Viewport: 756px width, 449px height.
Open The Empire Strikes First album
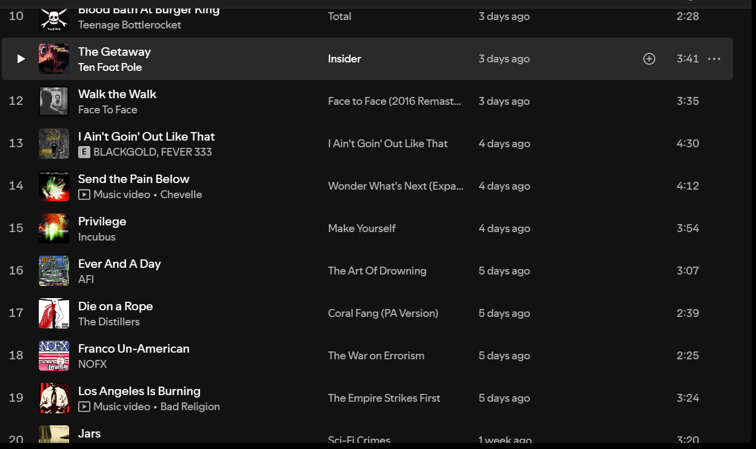tap(384, 398)
